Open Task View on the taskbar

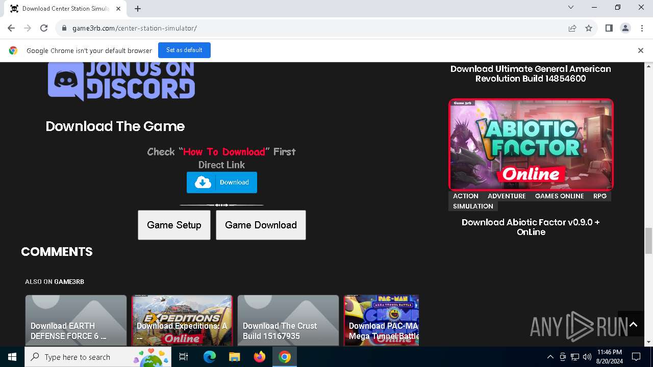184,357
